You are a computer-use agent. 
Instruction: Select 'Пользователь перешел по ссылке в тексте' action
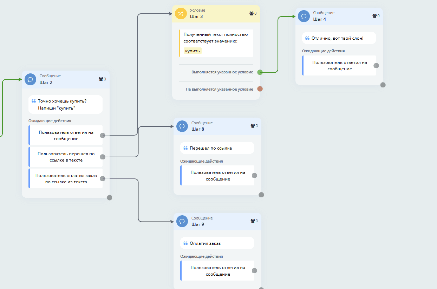pos(66,157)
